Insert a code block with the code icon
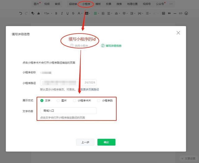Image resolution: width=199 pixels, height=163 pixels. (x=180, y=13)
